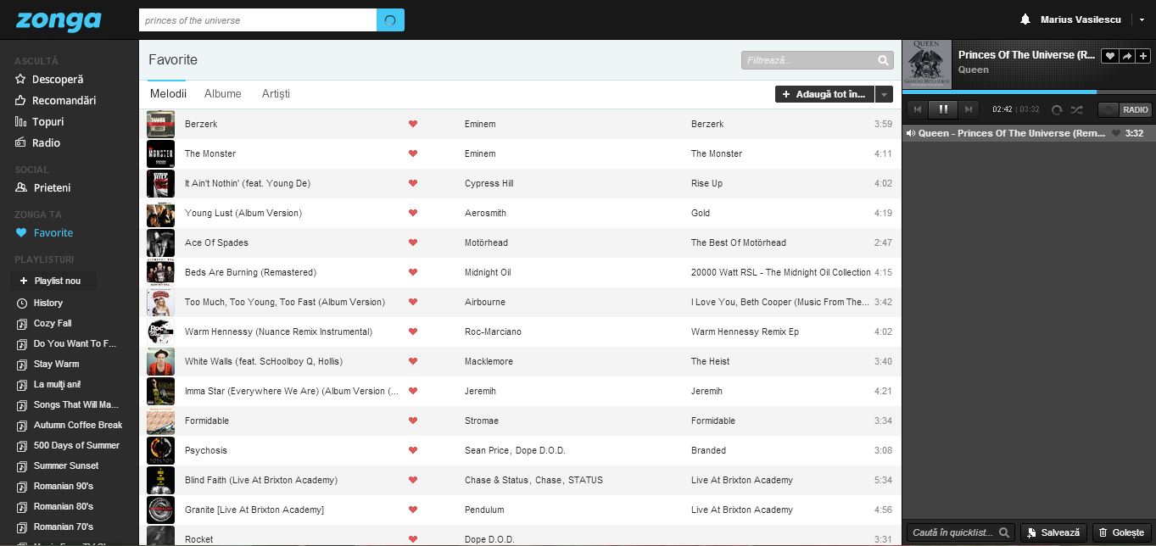Toggle the heart for It Ain't Nothin'
Screen dimensions: 1156x546
(413, 183)
